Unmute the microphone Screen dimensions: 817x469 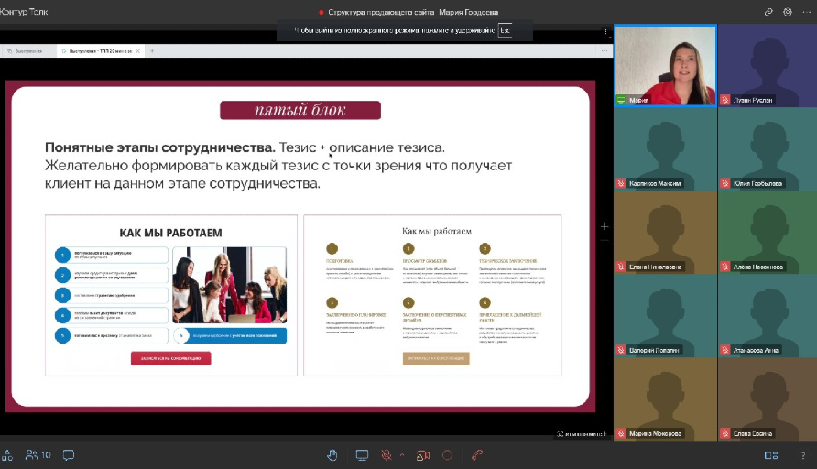387,455
